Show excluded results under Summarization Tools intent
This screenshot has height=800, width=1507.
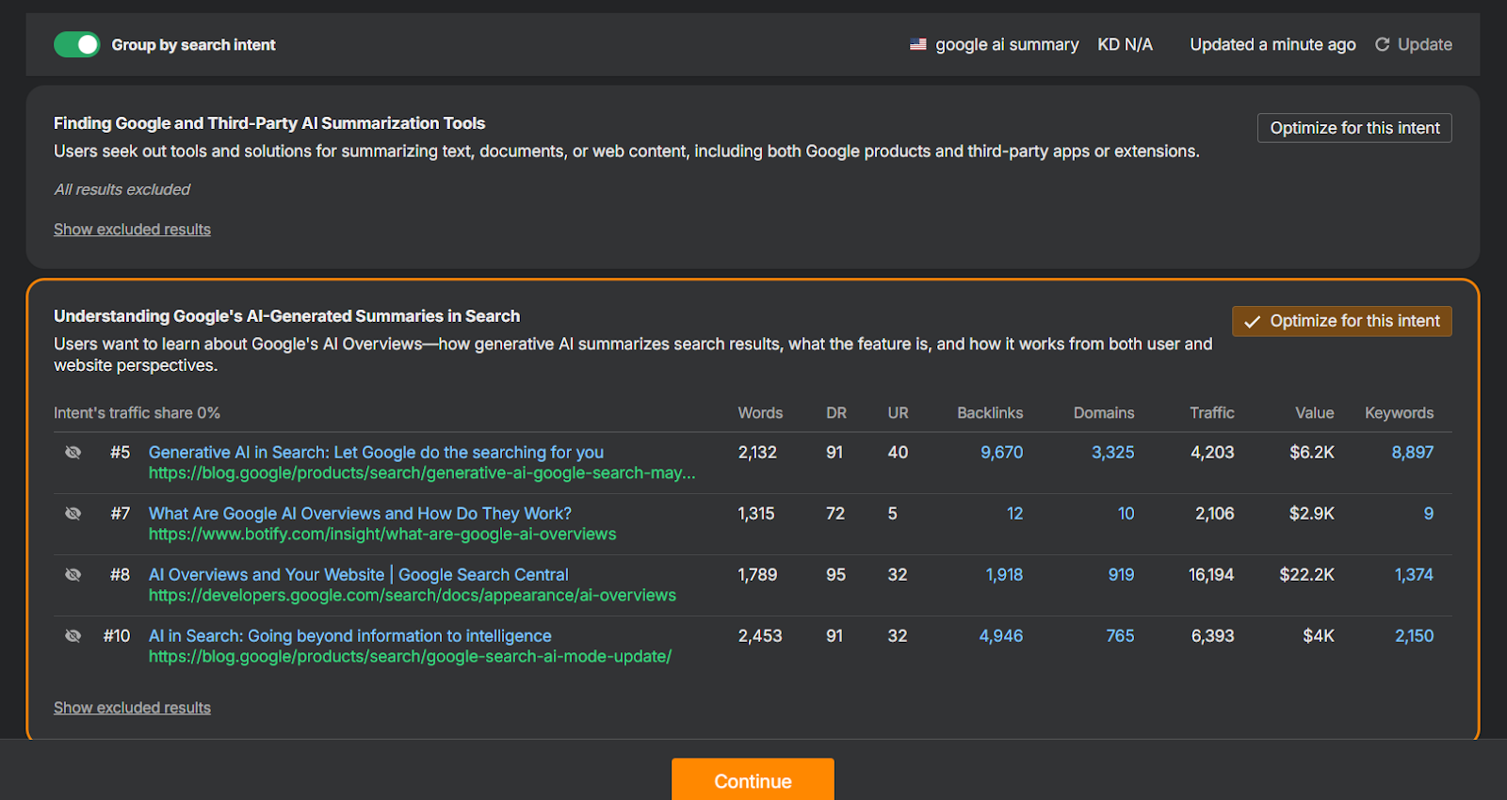pos(132,230)
